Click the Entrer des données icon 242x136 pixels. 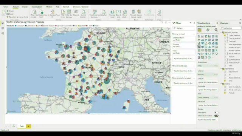pyautogui.click(x=69, y=12)
